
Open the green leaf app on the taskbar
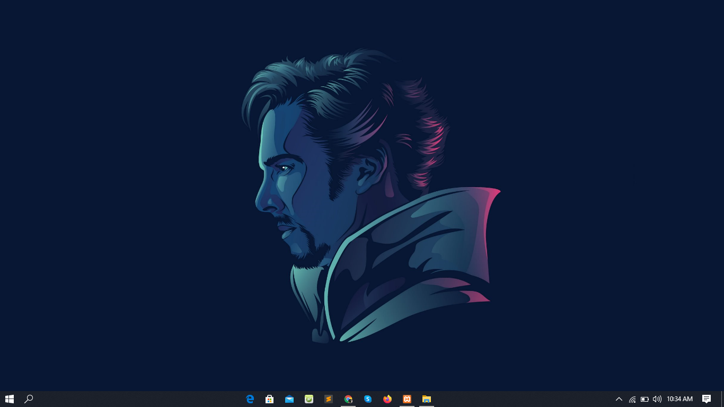coord(309,399)
